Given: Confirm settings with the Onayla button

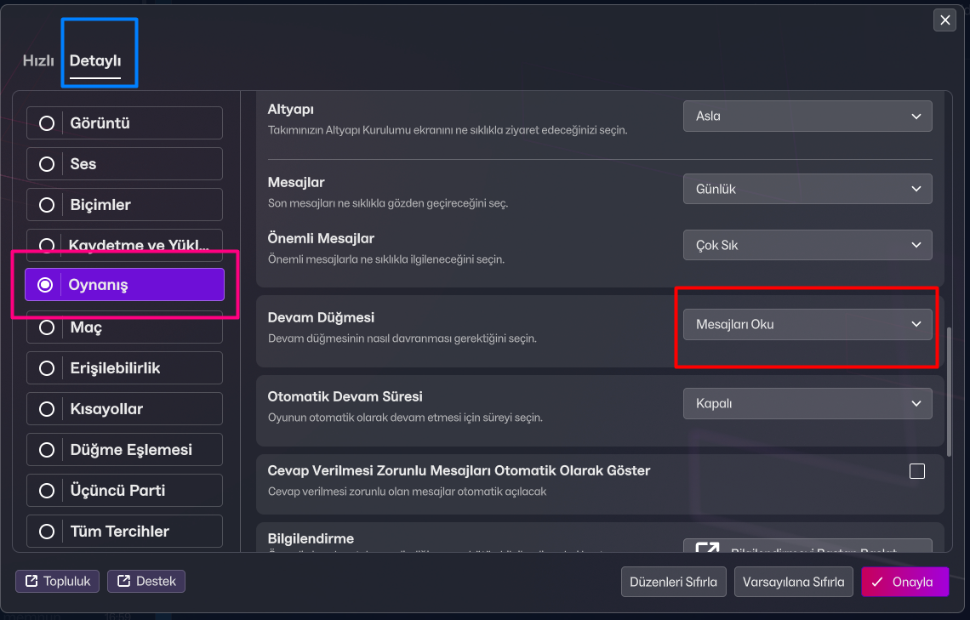Looking at the screenshot, I should (905, 582).
